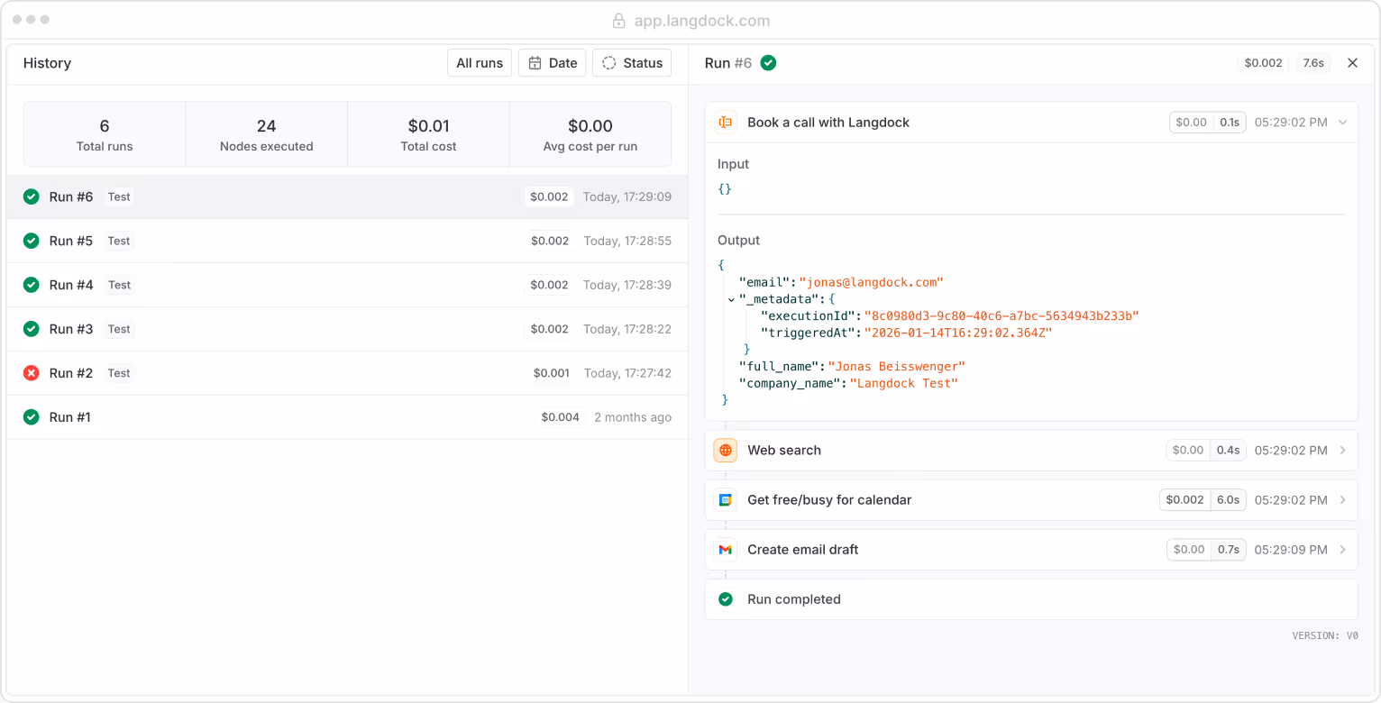Click the full_name value Jonas Beisswenger
This screenshot has width=1381, height=703.
tap(897, 367)
